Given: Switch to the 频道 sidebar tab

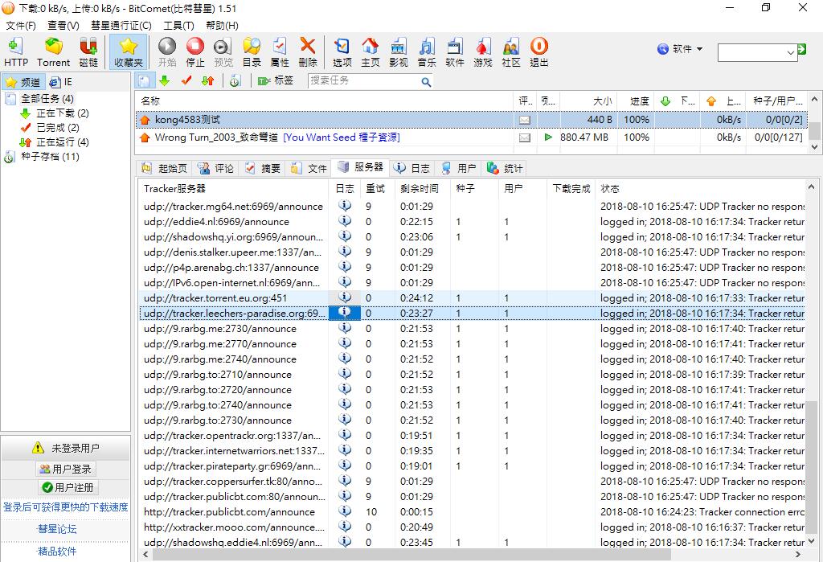Looking at the screenshot, I should 23,83.
